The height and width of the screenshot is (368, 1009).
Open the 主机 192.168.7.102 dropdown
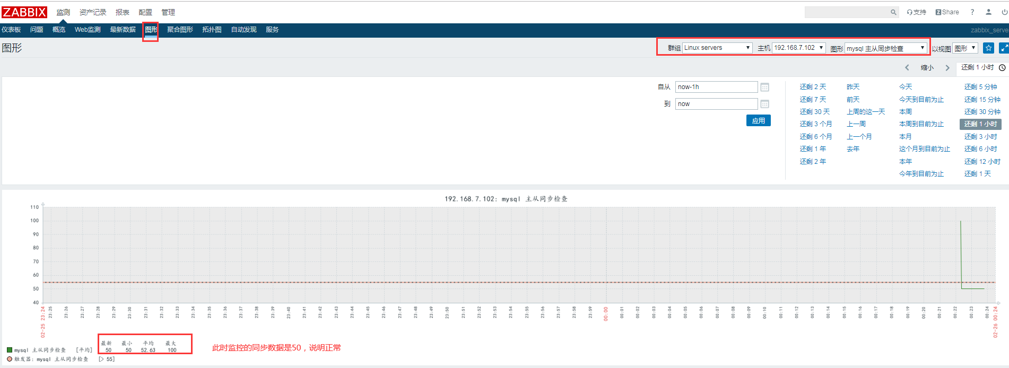(x=798, y=48)
